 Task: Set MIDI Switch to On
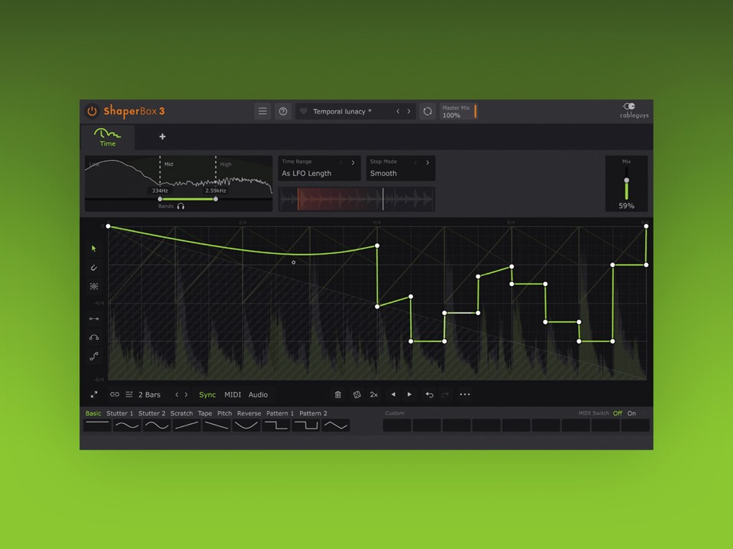(631, 413)
